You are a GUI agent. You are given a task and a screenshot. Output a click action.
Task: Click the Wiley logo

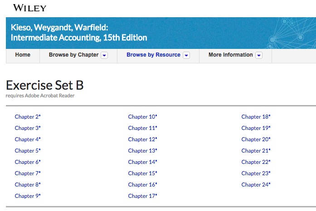(30, 8)
